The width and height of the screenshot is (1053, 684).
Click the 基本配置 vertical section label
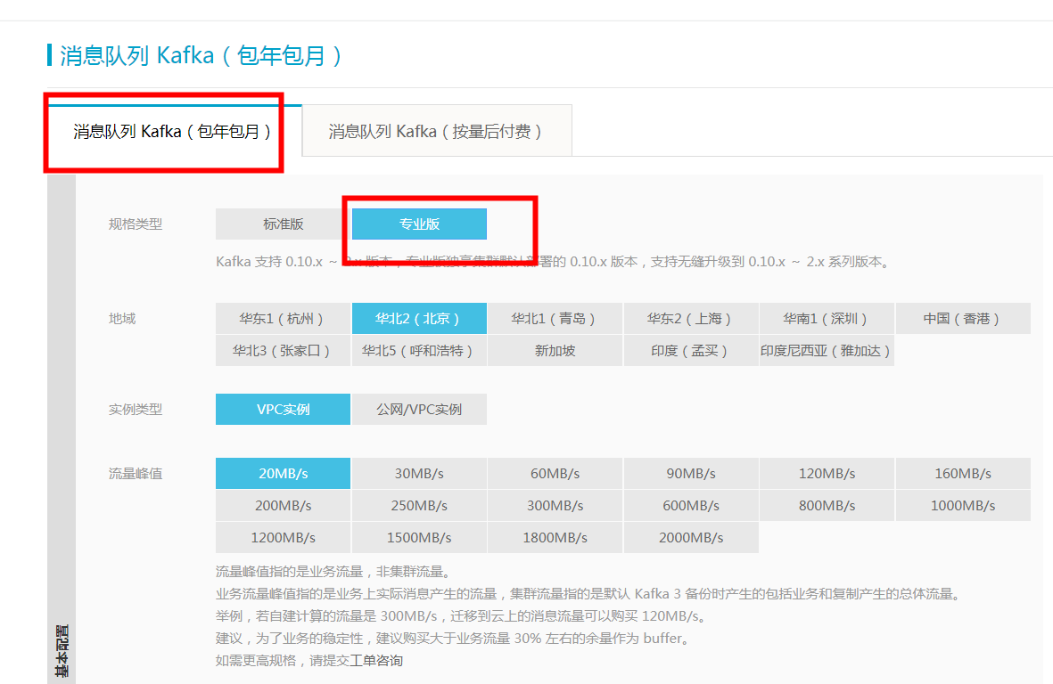pos(62,650)
